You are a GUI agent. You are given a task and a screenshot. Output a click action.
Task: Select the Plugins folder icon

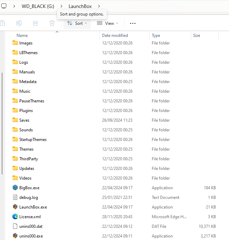(x=15, y=110)
